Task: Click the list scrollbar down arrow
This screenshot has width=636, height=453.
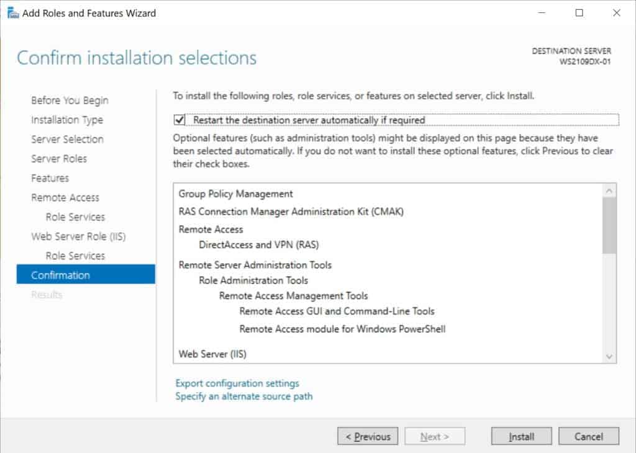Action: point(609,357)
